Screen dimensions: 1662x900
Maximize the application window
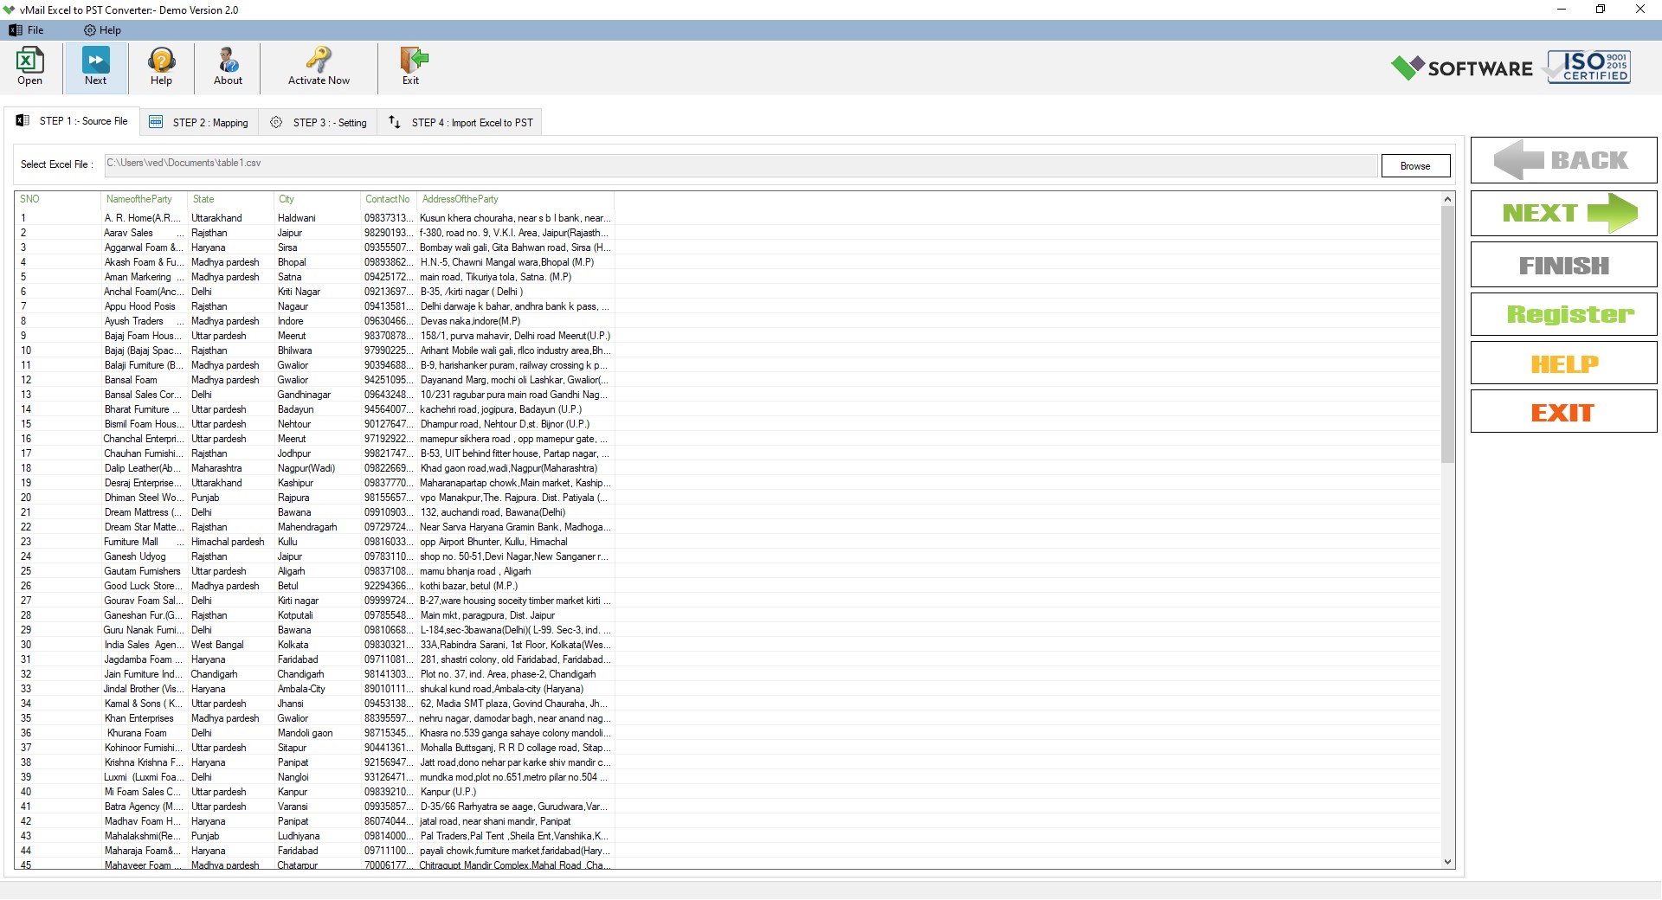(1601, 10)
